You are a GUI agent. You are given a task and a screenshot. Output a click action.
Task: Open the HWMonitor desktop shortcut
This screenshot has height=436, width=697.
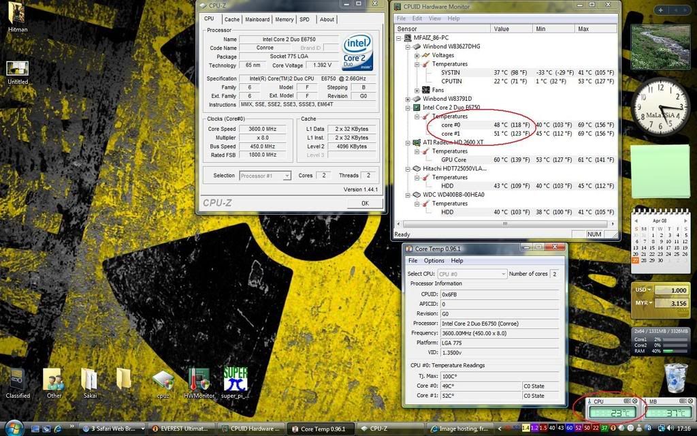(199, 380)
